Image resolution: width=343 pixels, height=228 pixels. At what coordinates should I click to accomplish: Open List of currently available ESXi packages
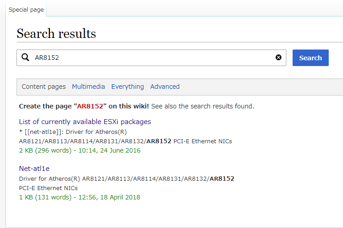click(x=85, y=122)
